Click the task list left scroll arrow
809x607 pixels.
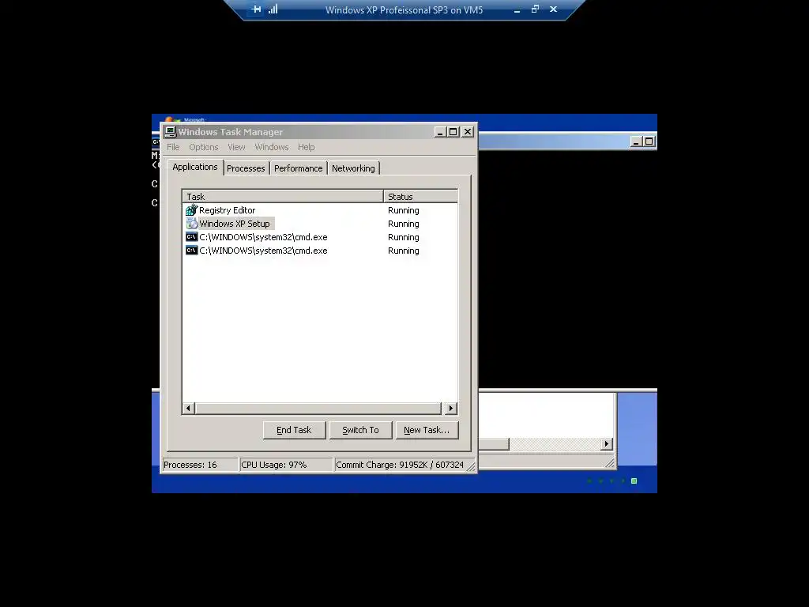pos(188,409)
